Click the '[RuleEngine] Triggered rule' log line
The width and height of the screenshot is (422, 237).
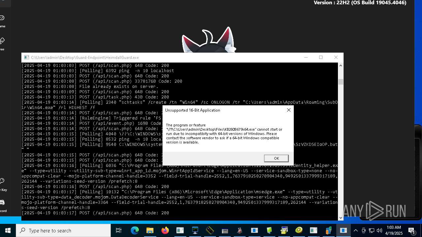92,118
